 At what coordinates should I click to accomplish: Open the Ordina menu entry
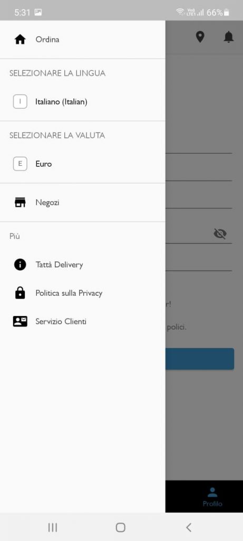83,40
